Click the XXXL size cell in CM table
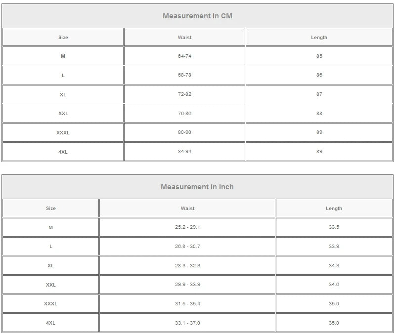Viewport: 396px width, 335px height. tap(63, 132)
